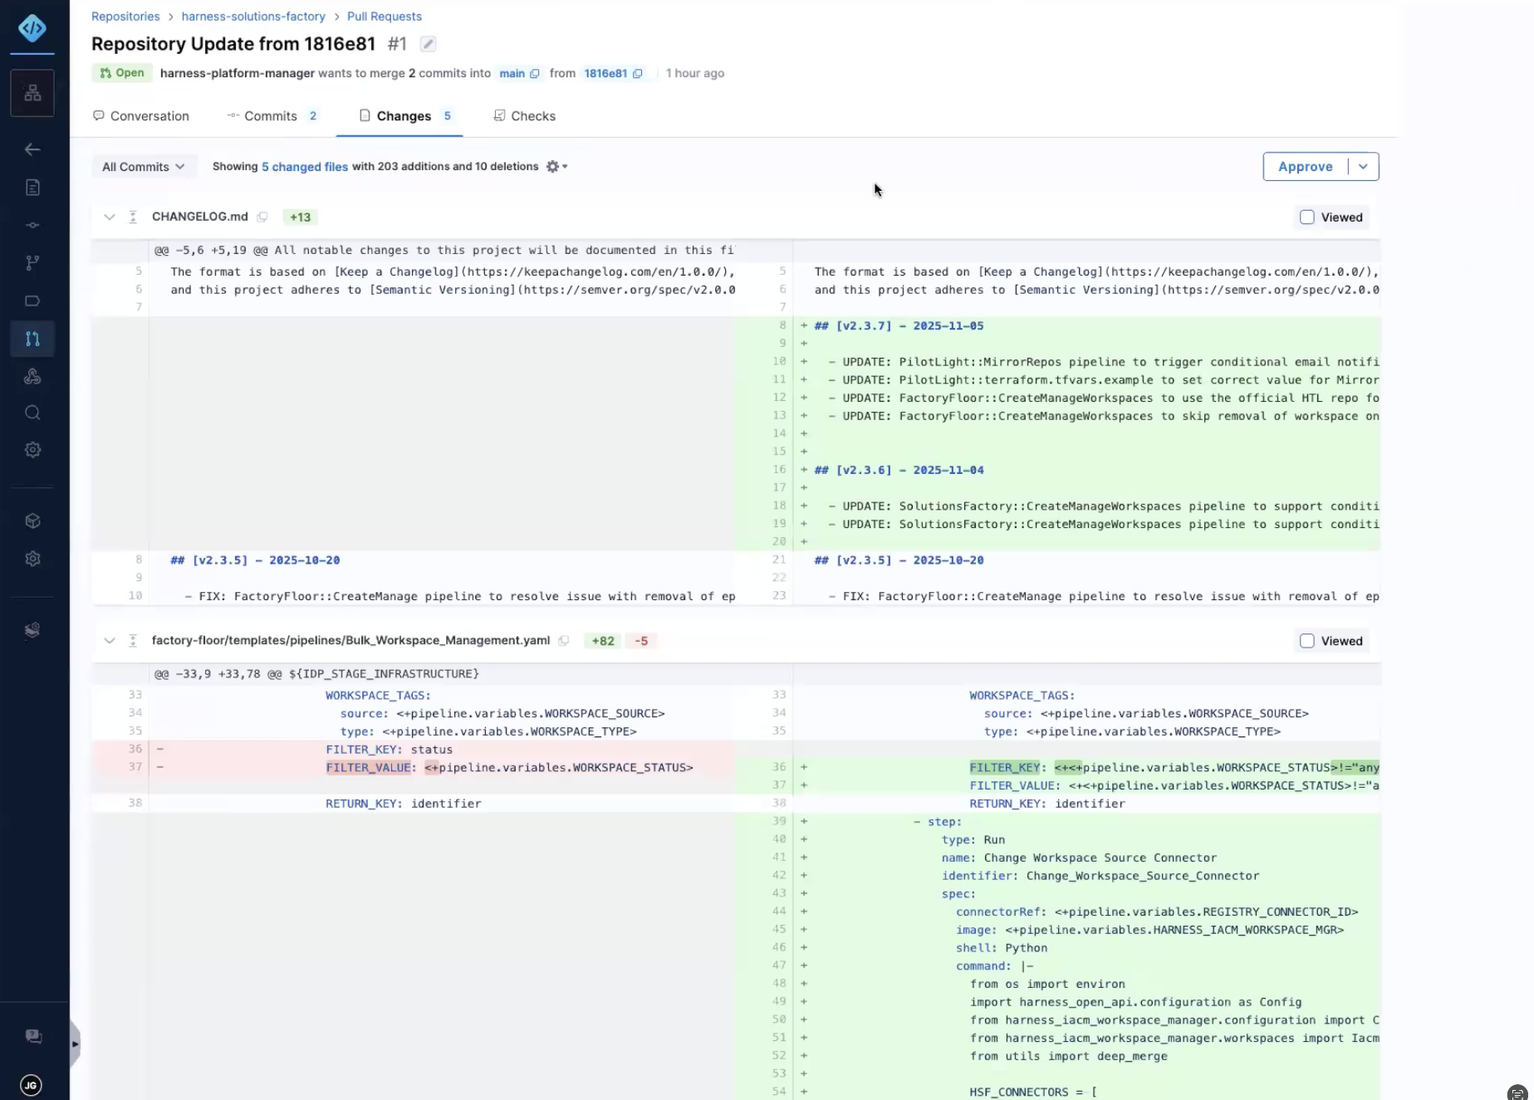Screen dimensions: 1534x1100
Task: Copy the main branch name
Action: click(x=535, y=74)
